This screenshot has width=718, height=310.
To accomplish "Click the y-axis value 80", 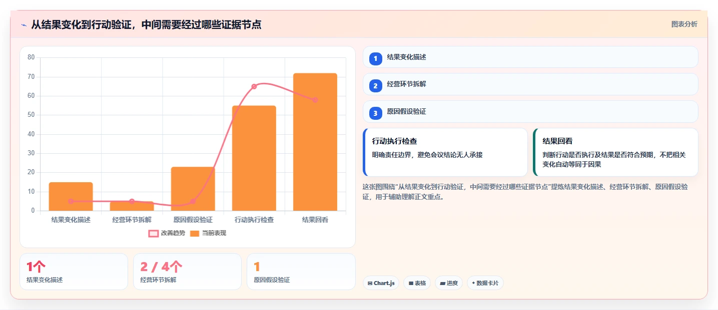I will click(31, 57).
